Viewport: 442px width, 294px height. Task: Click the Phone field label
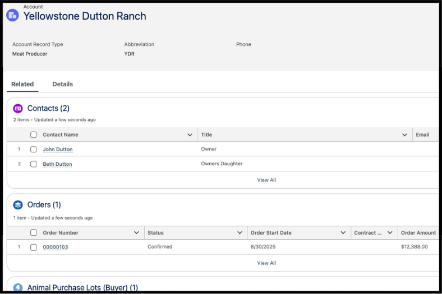[x=243, y=44]
